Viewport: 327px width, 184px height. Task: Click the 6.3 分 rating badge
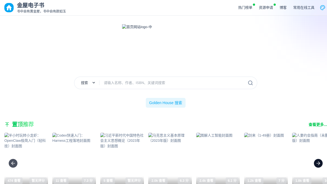point(184,180)
